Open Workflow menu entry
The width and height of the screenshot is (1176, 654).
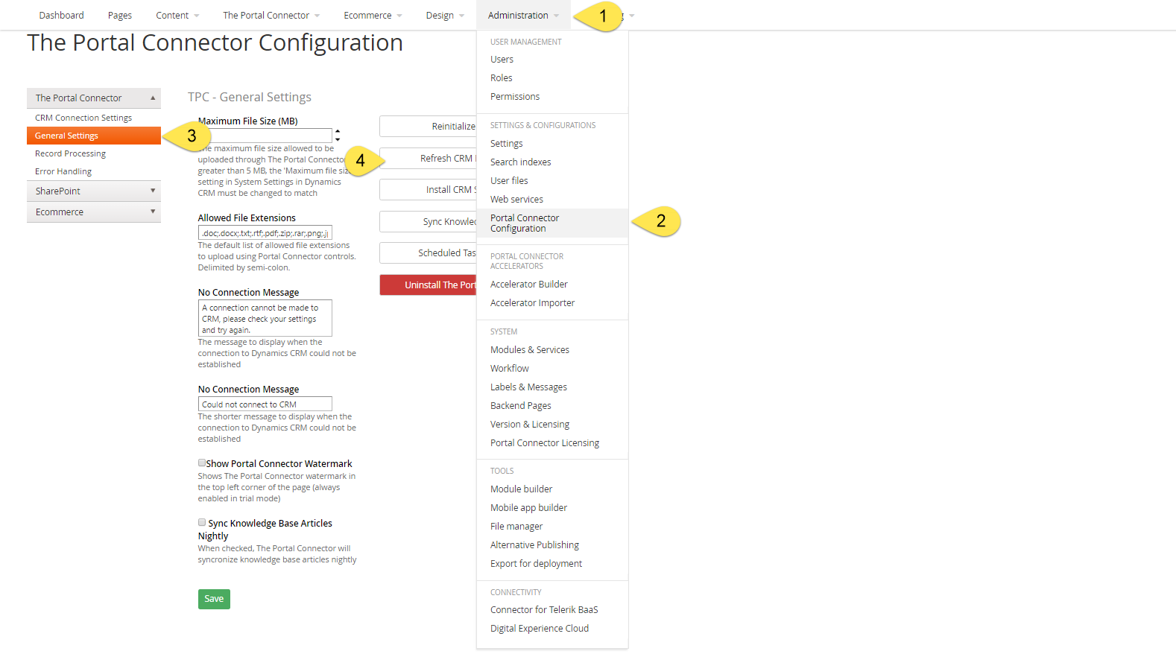point(510,369)
